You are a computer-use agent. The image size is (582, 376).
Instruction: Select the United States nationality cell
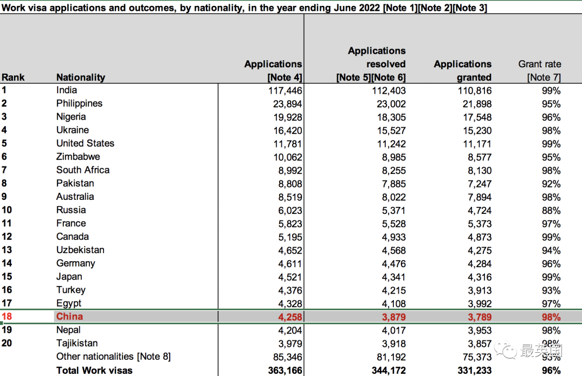85,144
